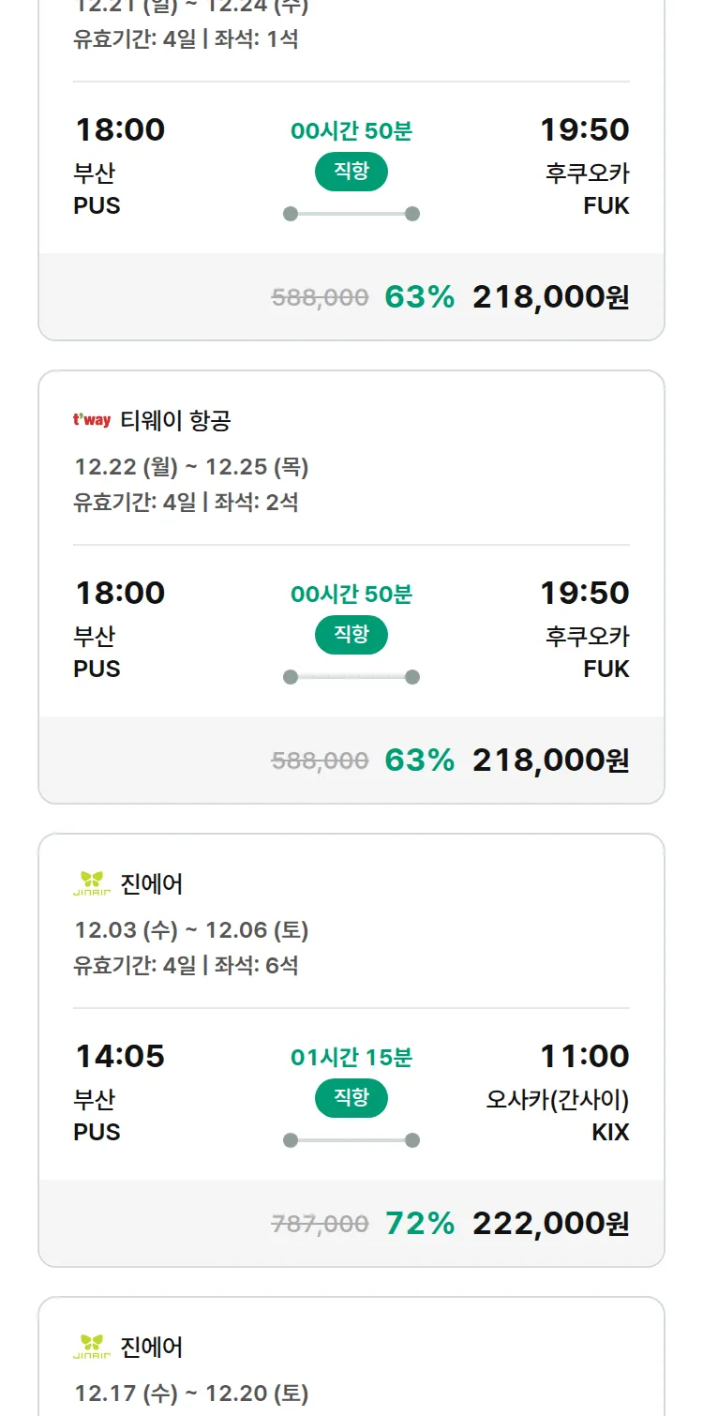Viewport: 703px width, 1416px height.
Task: Select the 222,000원 Jin Air fare
Action: point(550,1223)
